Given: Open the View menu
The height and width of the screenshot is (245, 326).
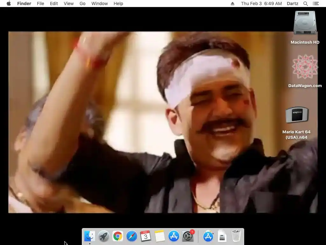Looking at the screenshot, I should point(69,4).
